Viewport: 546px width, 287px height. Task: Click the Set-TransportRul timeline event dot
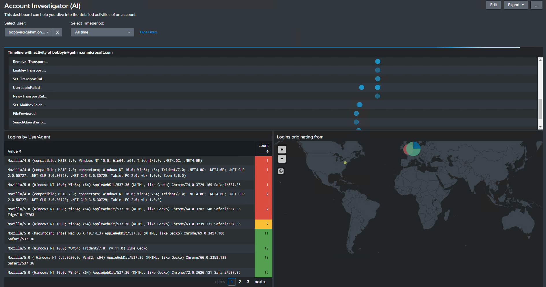click(377, 79)
